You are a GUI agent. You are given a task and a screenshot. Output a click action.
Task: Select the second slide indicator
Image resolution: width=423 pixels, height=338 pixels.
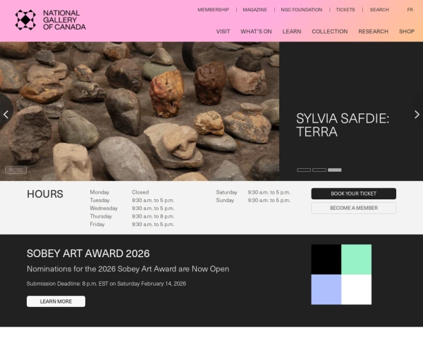319,170
